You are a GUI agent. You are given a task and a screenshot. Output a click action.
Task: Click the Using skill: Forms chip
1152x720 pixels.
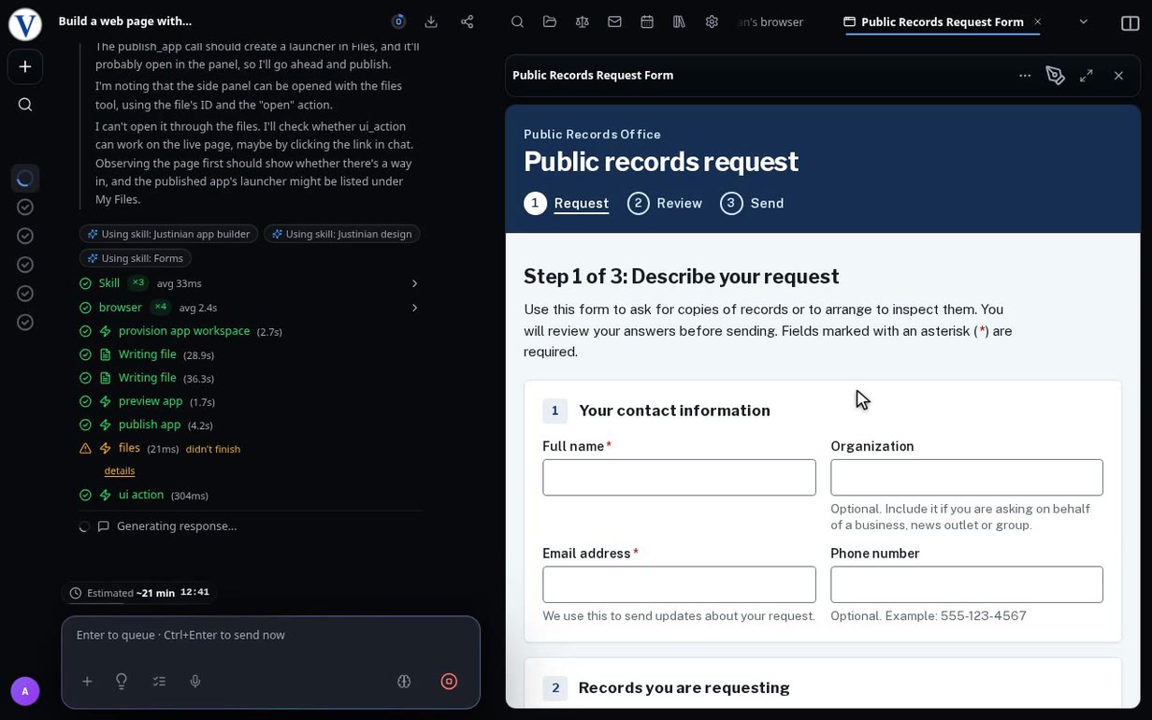coord(136,258)
